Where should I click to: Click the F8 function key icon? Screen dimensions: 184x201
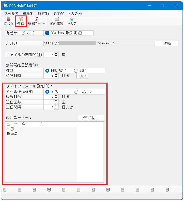[x=108, y=190]
